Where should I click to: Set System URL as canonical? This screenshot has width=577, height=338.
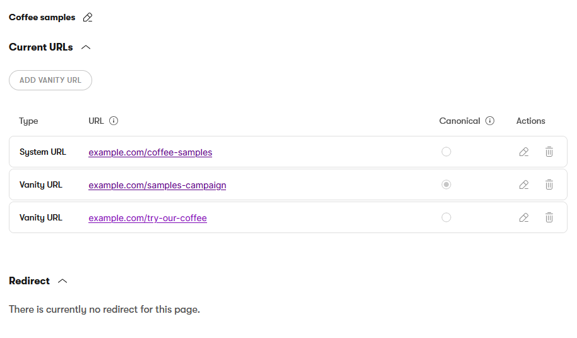446,152
